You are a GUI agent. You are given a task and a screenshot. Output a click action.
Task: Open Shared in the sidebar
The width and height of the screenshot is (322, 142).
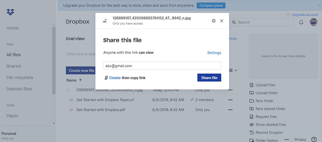[x=13, y=66]
